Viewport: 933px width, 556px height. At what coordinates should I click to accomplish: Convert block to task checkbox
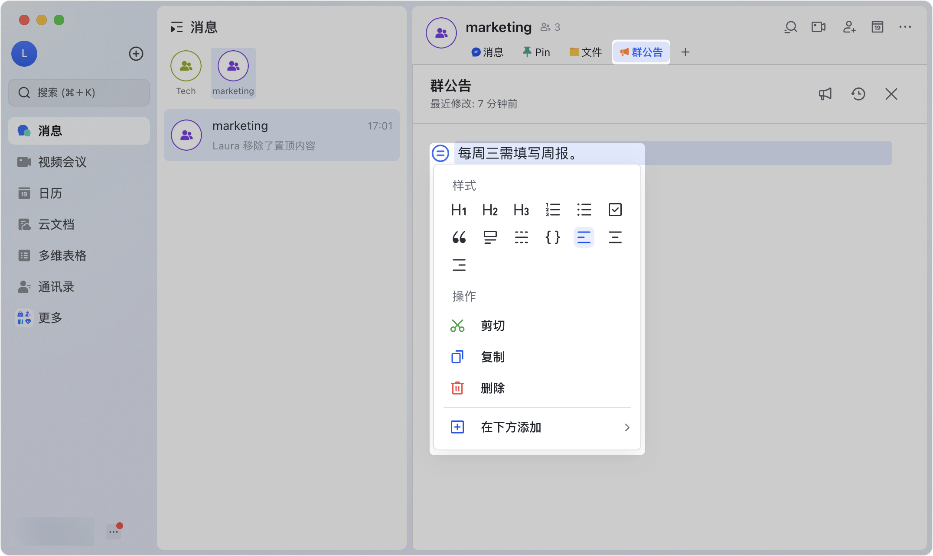(615, 210)
